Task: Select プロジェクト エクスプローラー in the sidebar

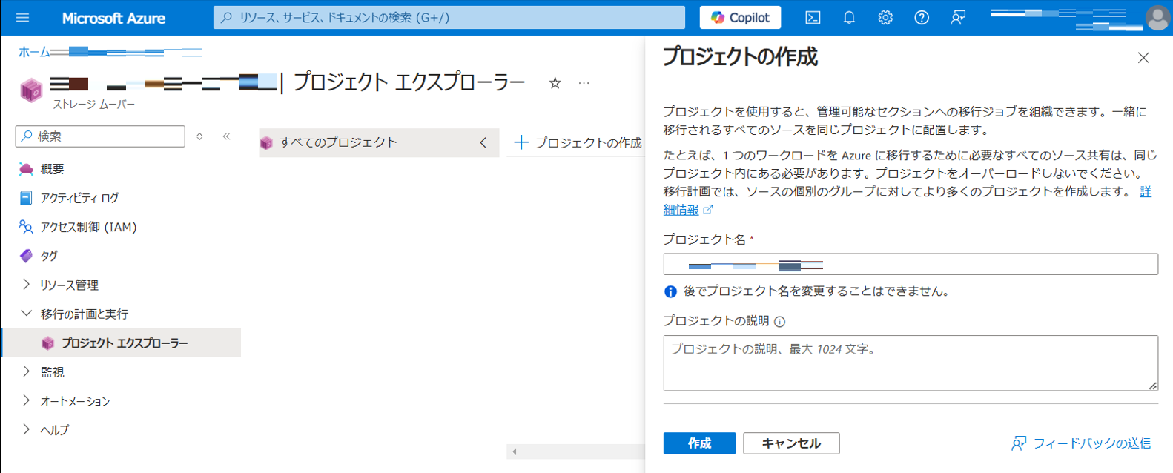Action: click(x=122, y=343)
